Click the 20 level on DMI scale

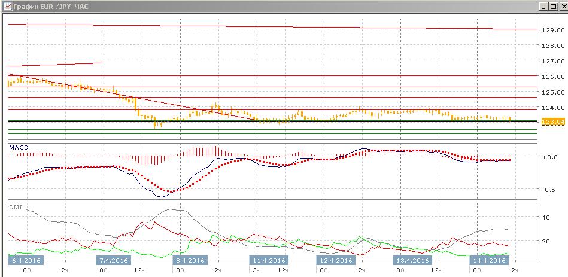click(x=546, y=241)
